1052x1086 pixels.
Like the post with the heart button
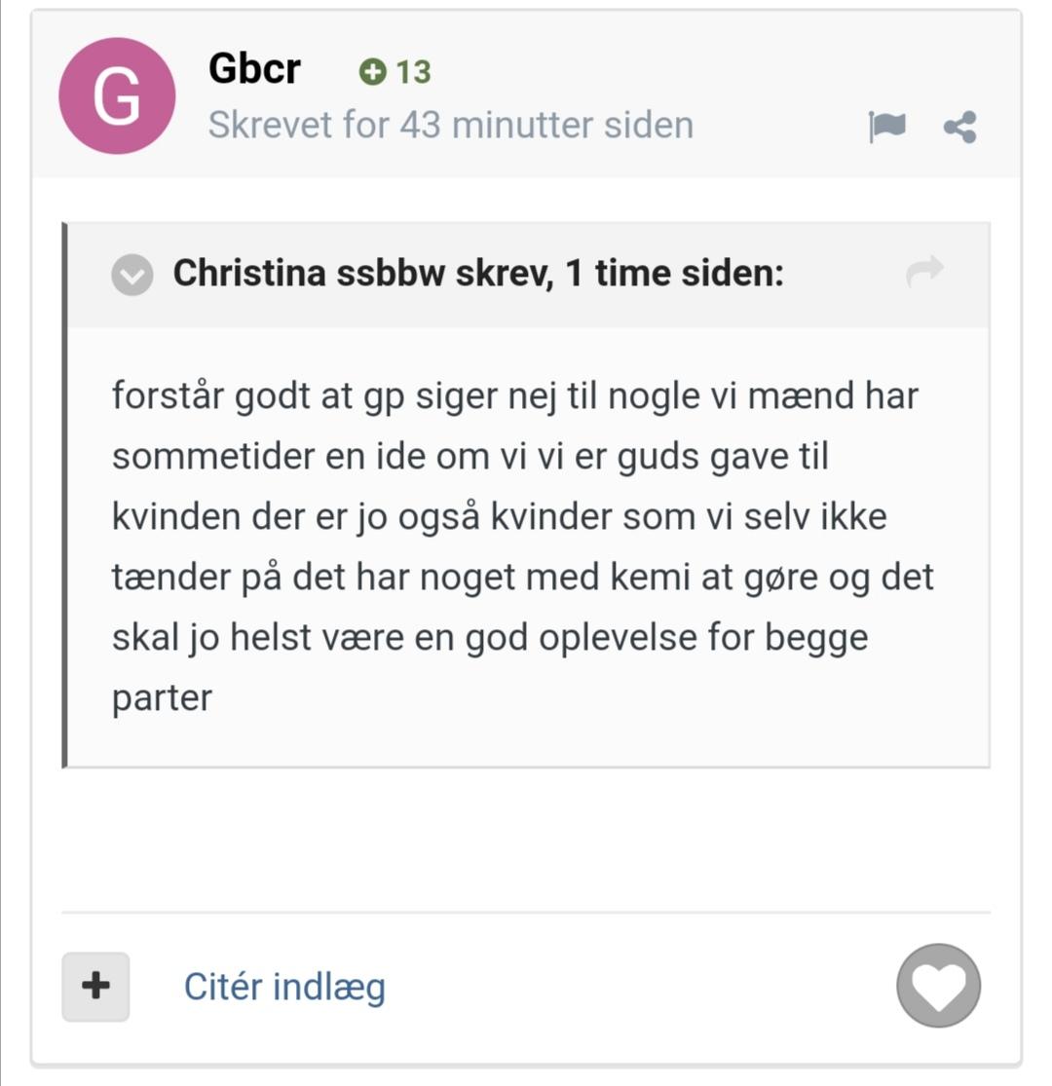pos(938,986)
